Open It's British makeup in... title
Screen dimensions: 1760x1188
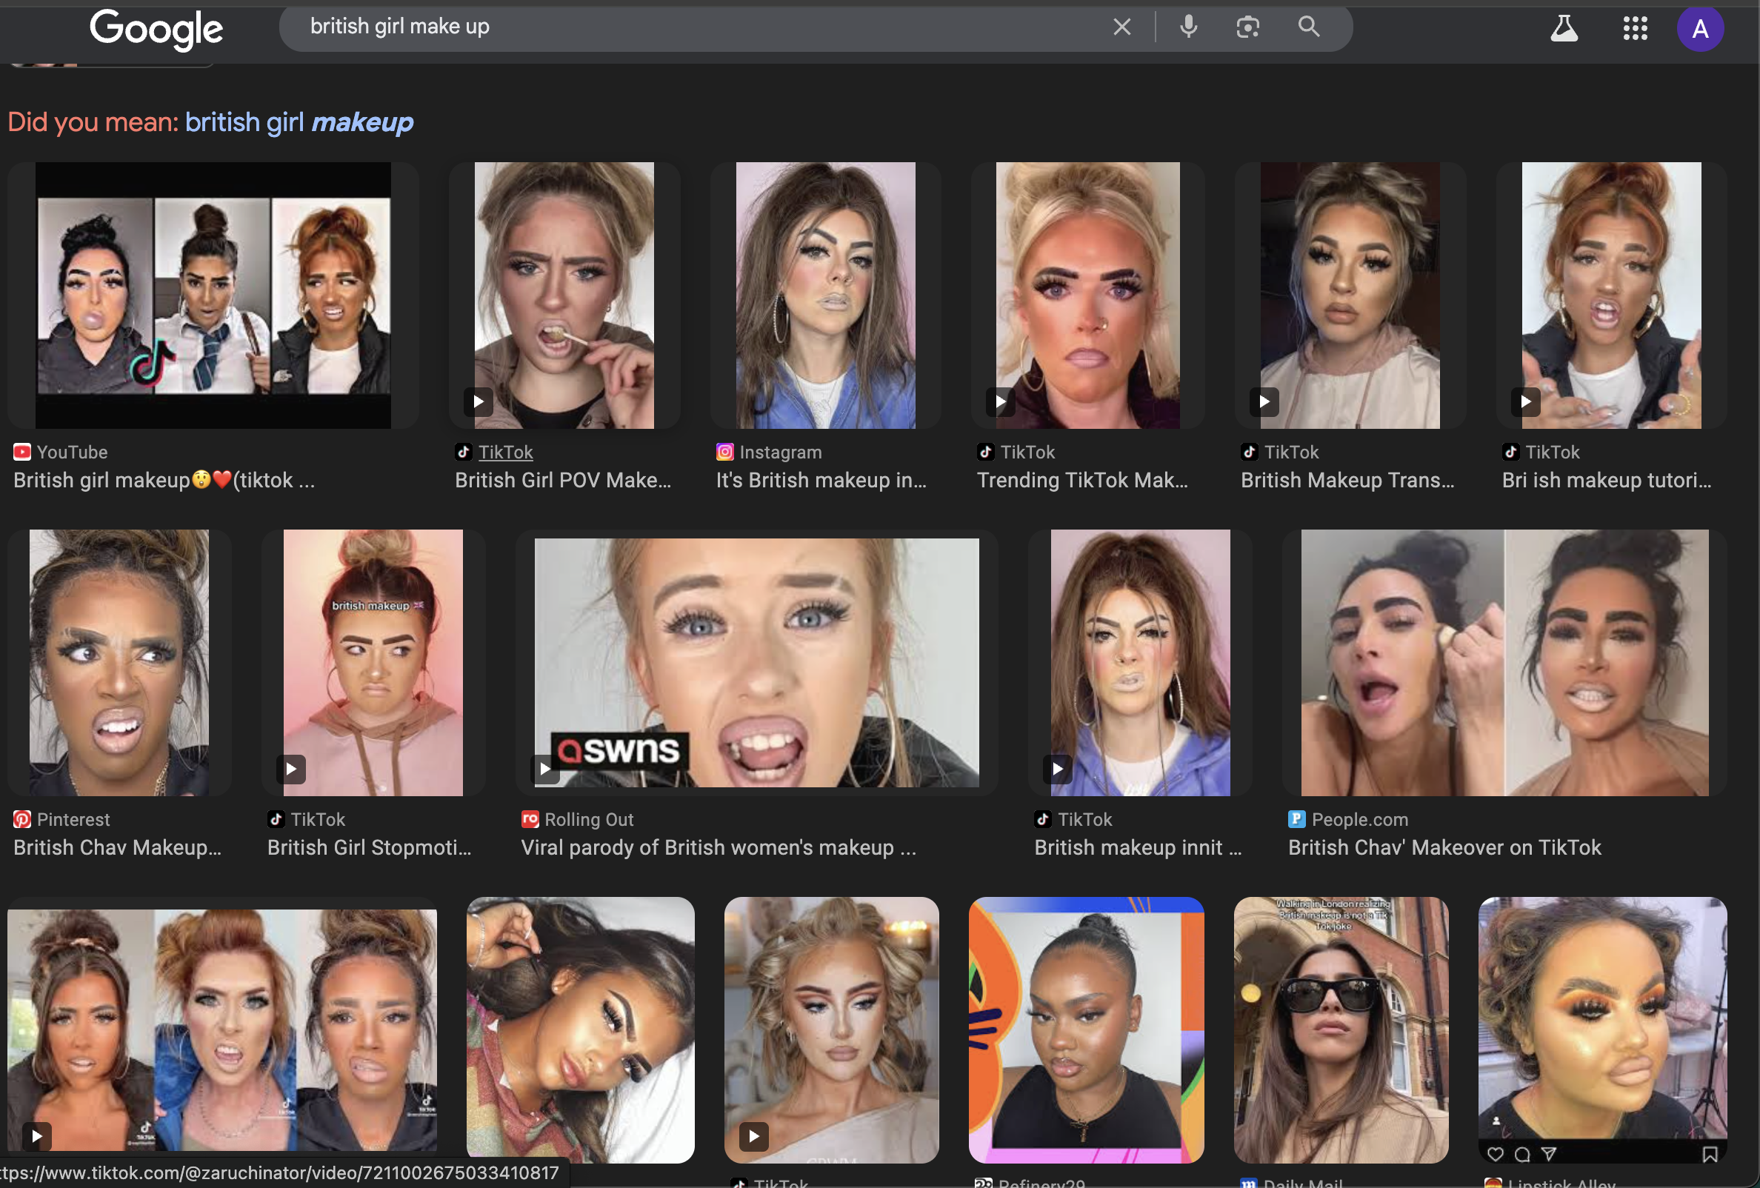(821, 480)
